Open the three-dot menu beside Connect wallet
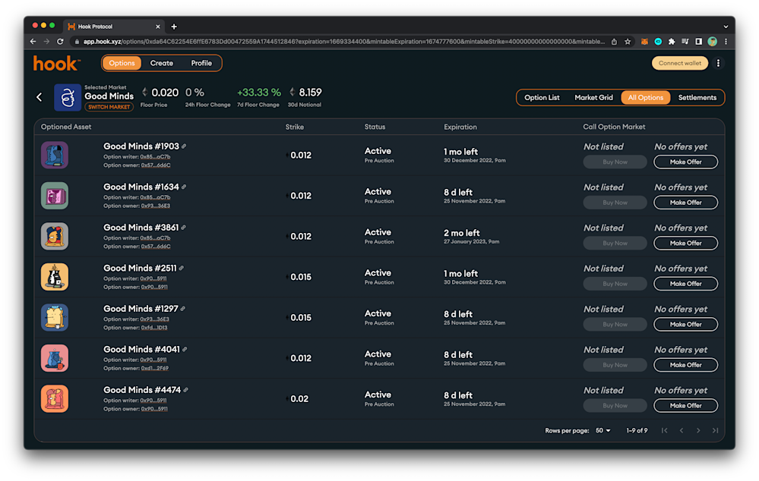Image resolution: width=759 pixels, height=481 pixels. pyautogui.click(x=718, y=63)
